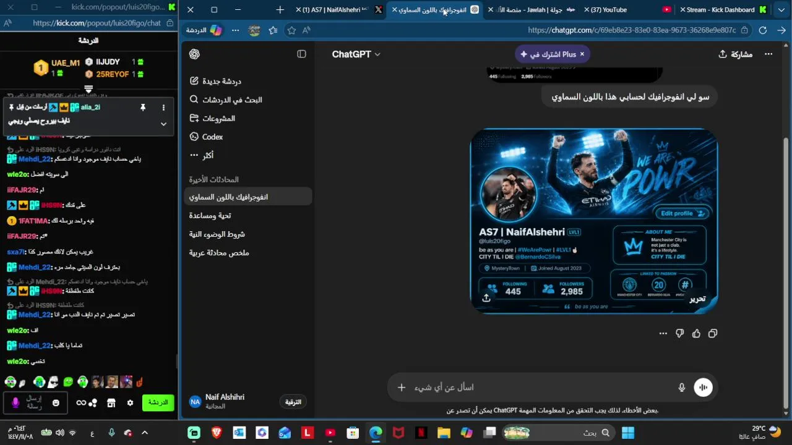Click the plus attach button in composer
Image resolution: width=792 pixels, height=445 pixels.
pos(402,388)
